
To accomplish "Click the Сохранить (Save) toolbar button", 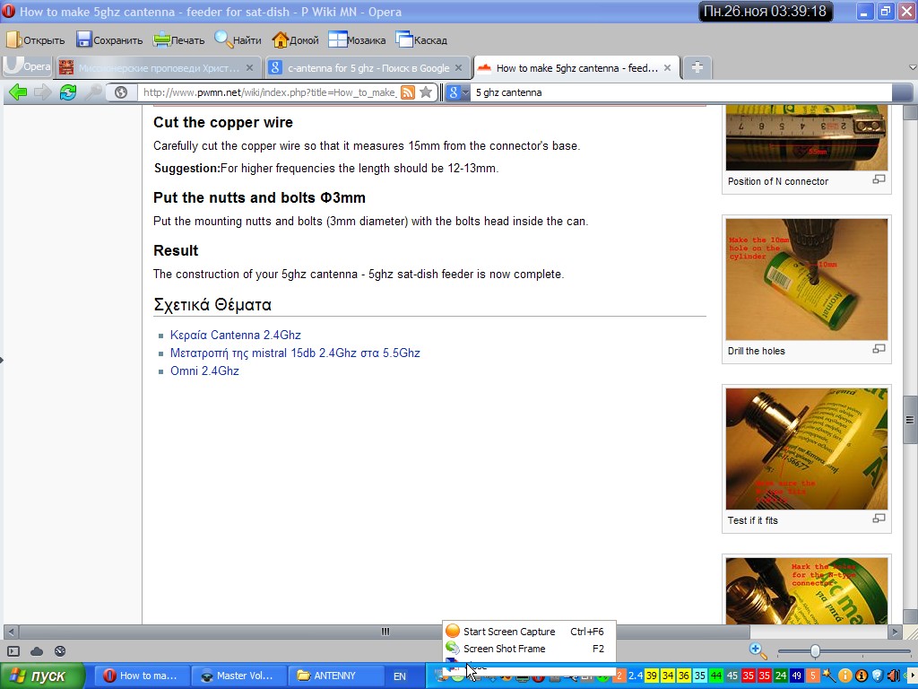I will [x=109, y=39].
